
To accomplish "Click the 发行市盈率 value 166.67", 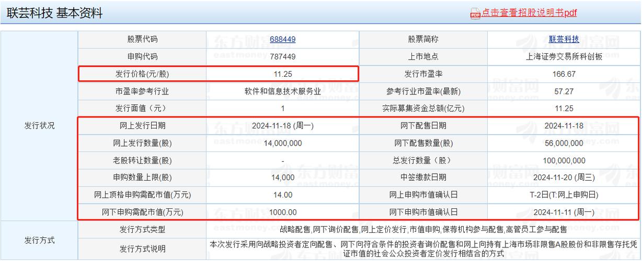I will [564, 74].
